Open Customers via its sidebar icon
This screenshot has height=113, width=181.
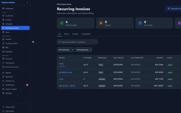(3, 16)
